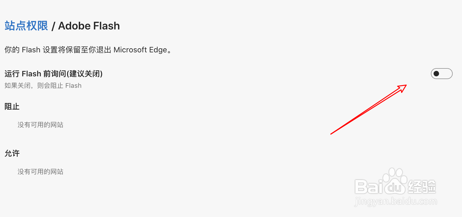Click the Bai letters in watermark logo
Screen dimensions: 462x217
pyautogui.click(x=369, y=186)
